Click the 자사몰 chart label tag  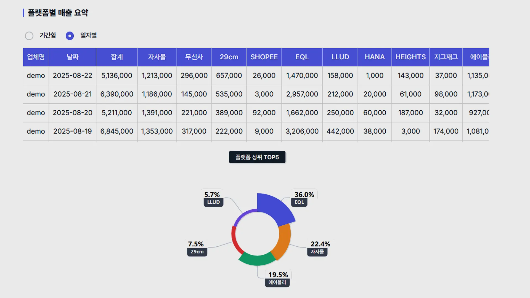(x=317, y=252)
